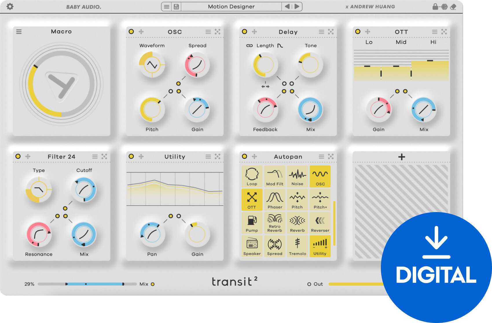This screenshot has width=492, height=323.
Task: Select the Phaser effect icon
Action: pos(275,199)
